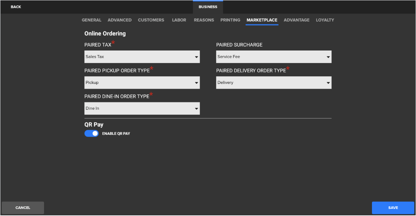Switch to the ADVANCED tab
The image size is (416, 216).
[x=120, y=20]
